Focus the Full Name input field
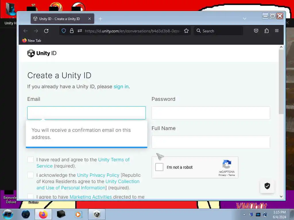Image resolution: width=294 pixels, height=220 pixels. click(211, 142)
